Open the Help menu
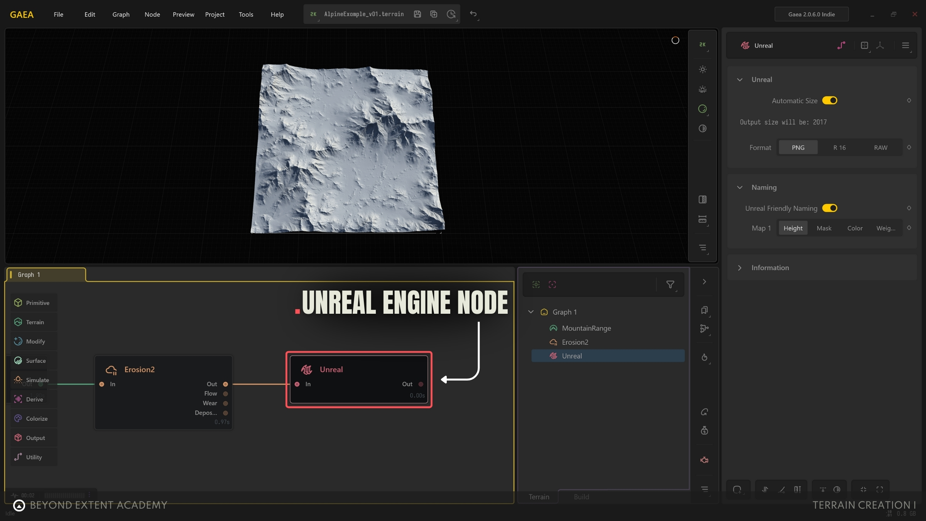This screenshot has height=521, width=926. click(x=277, y=14)
